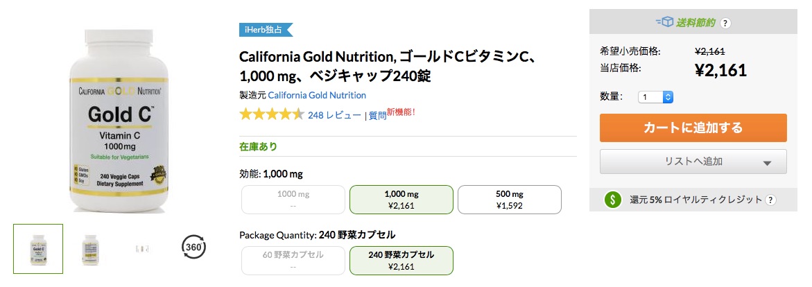Image resolution: width=812 pixels, height=287 pixels.
Task: Select the 240 野菜カプセル package option
Action: point(401,261)
